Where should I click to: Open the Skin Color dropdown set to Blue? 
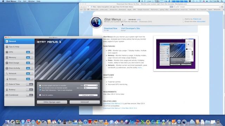(91, 88)
